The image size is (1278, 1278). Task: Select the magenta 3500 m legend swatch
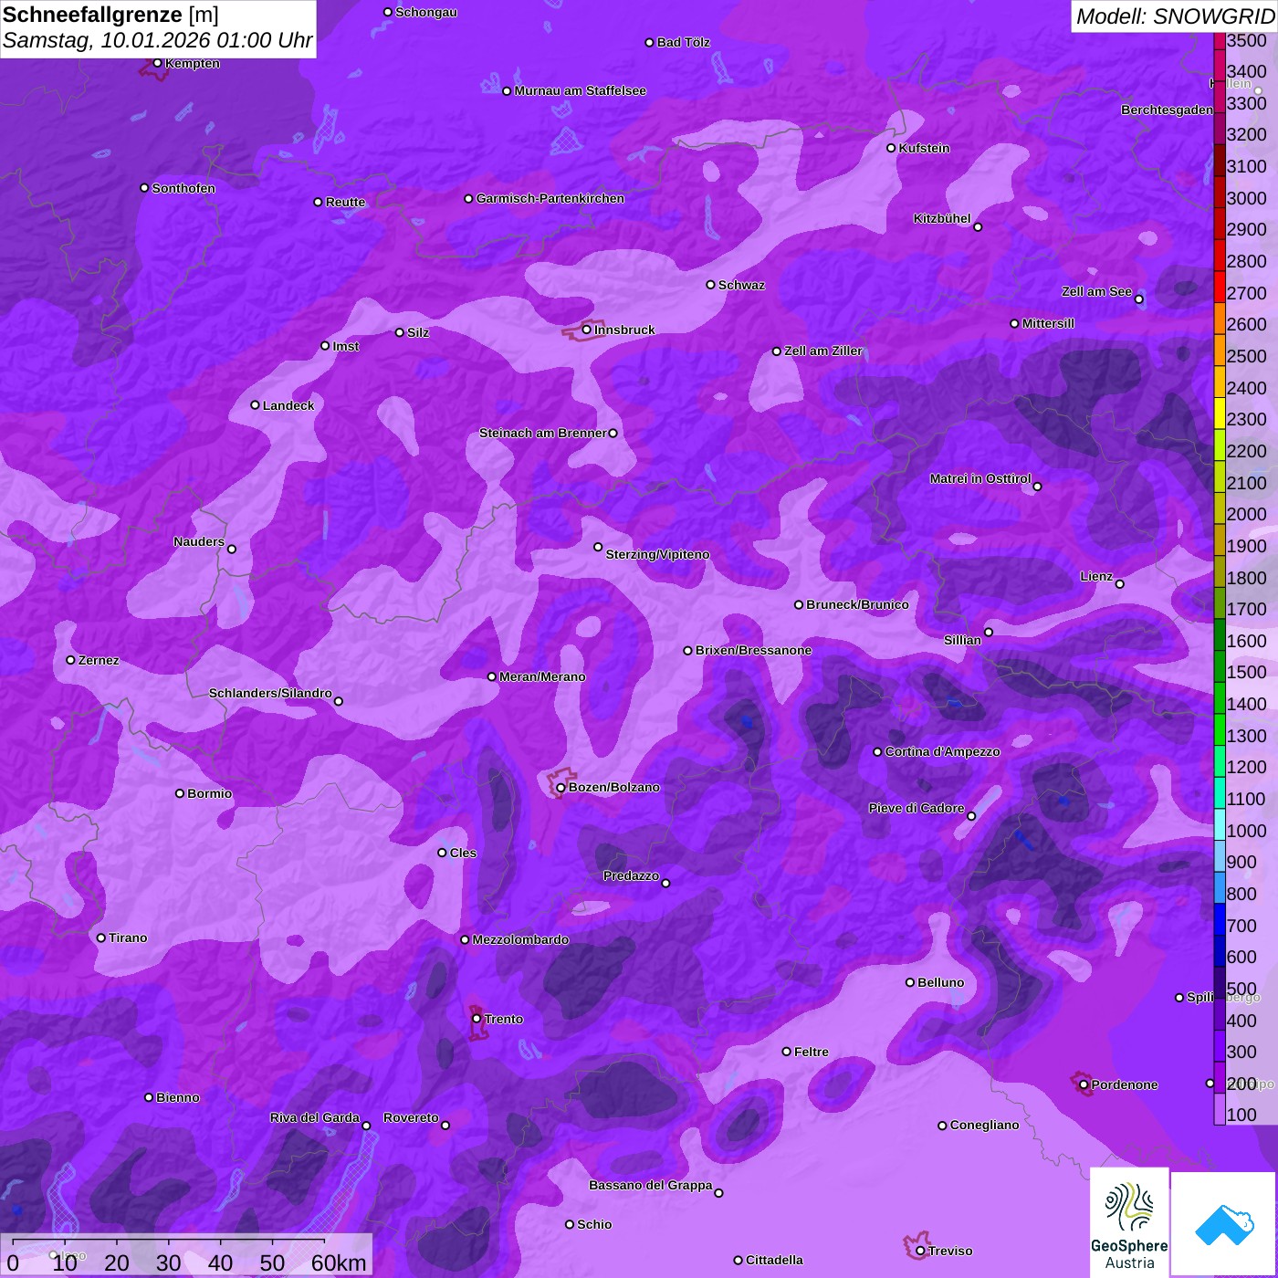click(x=1219, y=40)
